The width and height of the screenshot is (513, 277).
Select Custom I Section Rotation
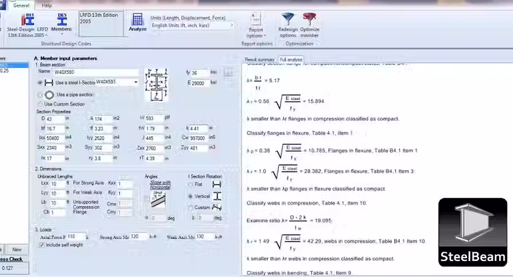pos(191,208)
